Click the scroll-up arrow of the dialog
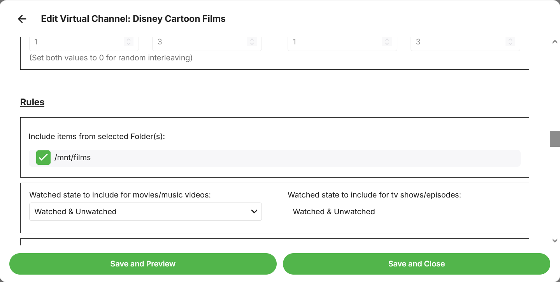560x282 pixels. 555,42
